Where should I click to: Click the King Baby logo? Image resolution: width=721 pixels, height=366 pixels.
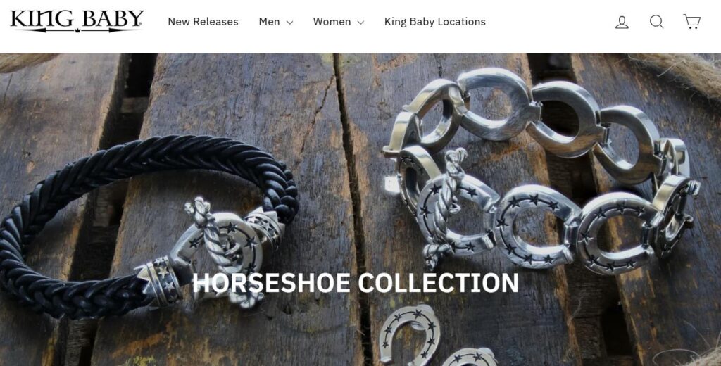[77, 21]
